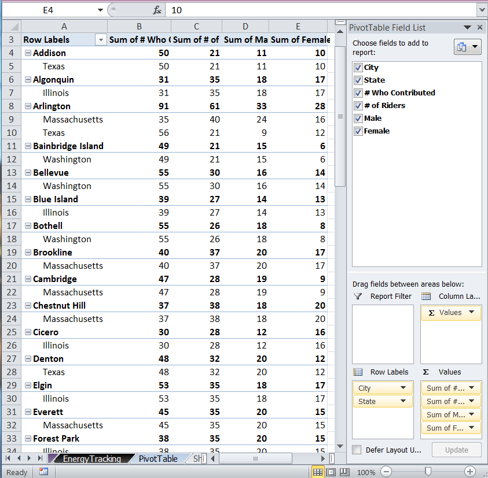Click the Update button

tap(457, 450)
